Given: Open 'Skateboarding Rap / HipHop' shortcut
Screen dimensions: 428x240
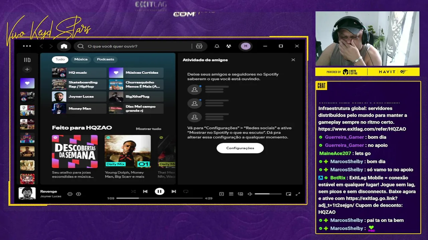Looking at the screenshot, I should [79, 85].
